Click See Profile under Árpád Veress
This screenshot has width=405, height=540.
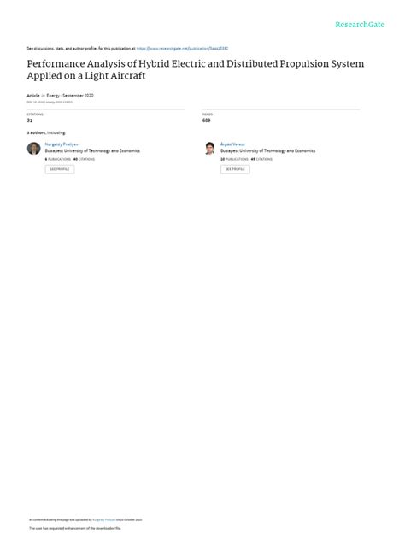pyautogui.click(x=235, y=169)
